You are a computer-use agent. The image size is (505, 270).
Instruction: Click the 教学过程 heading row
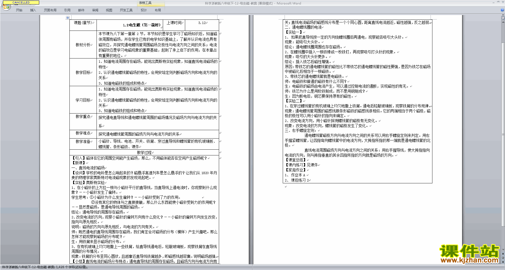tap(144, 153)
